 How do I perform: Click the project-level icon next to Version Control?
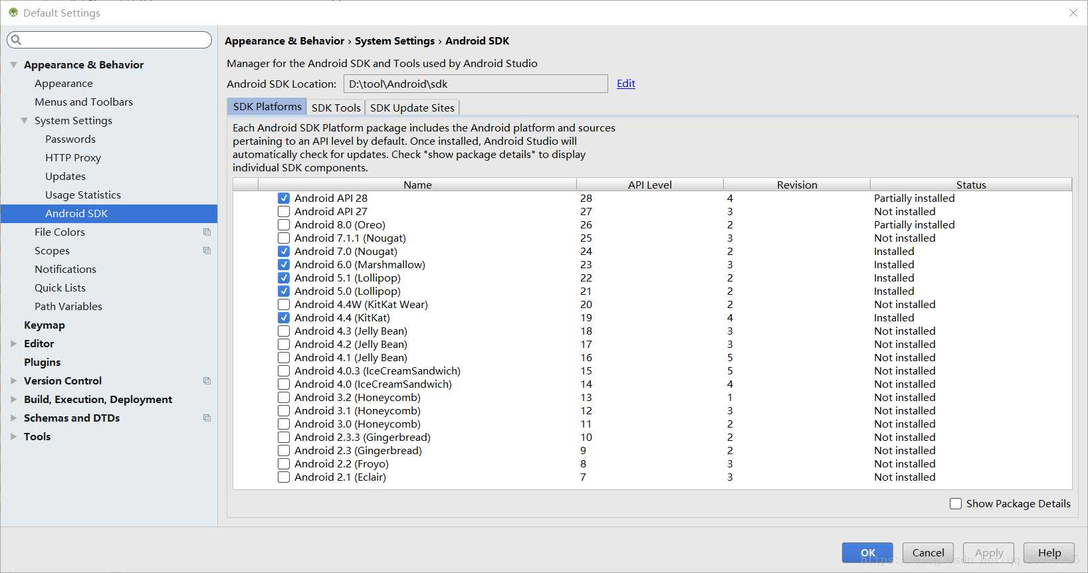point(207,380)
